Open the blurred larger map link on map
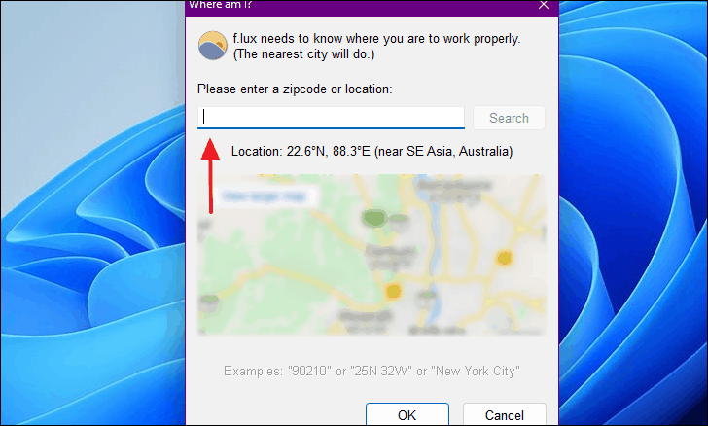 tap(265, 196)
